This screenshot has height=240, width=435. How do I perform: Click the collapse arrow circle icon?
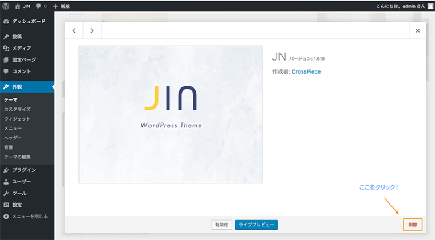[6, 217]
